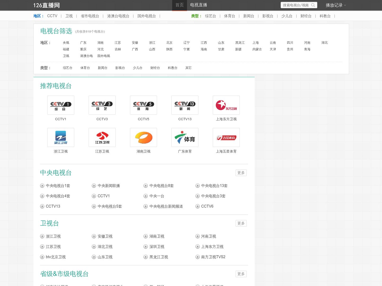Filter by region 青海
Screen dimensions: 382x286
[307, 49]
